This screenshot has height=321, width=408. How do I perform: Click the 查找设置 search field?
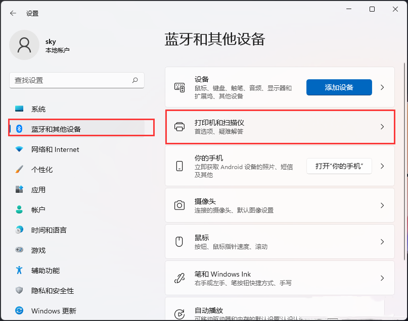coord(76,80)
